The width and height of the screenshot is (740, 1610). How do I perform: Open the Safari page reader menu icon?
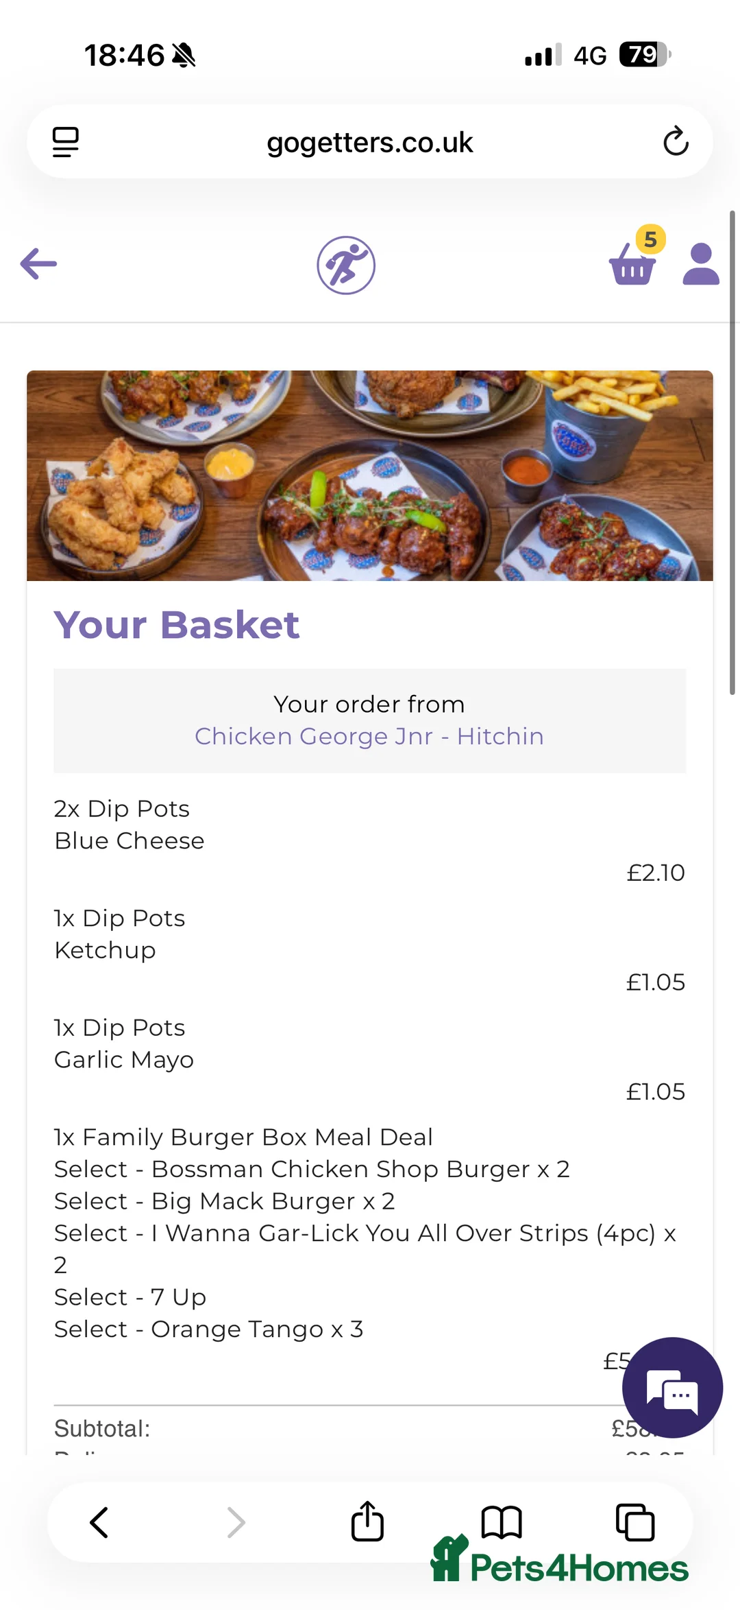pos(66,142)
